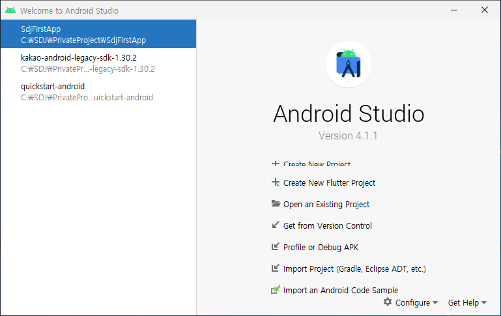
Task: Select Import an Android Code Sample
Action: 341,290
